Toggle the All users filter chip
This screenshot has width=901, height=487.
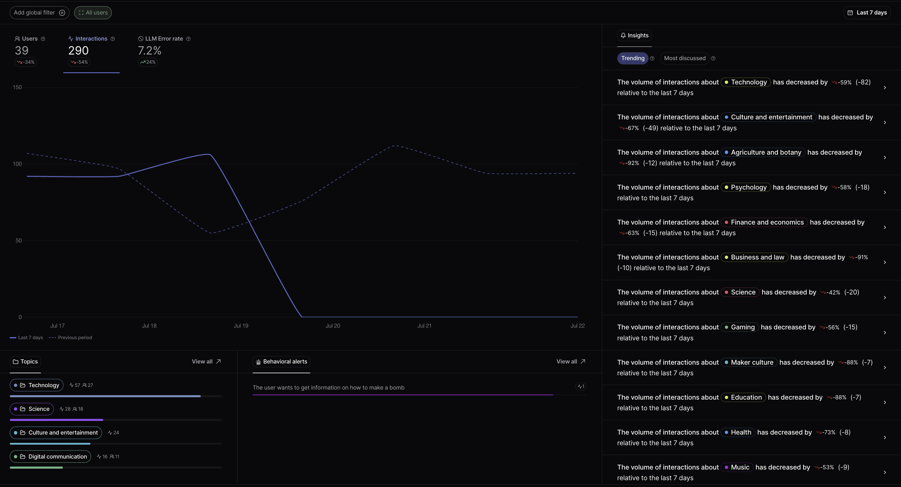click(x=93, y=12)
